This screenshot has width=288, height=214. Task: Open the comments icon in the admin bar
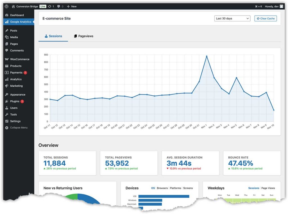58,6
